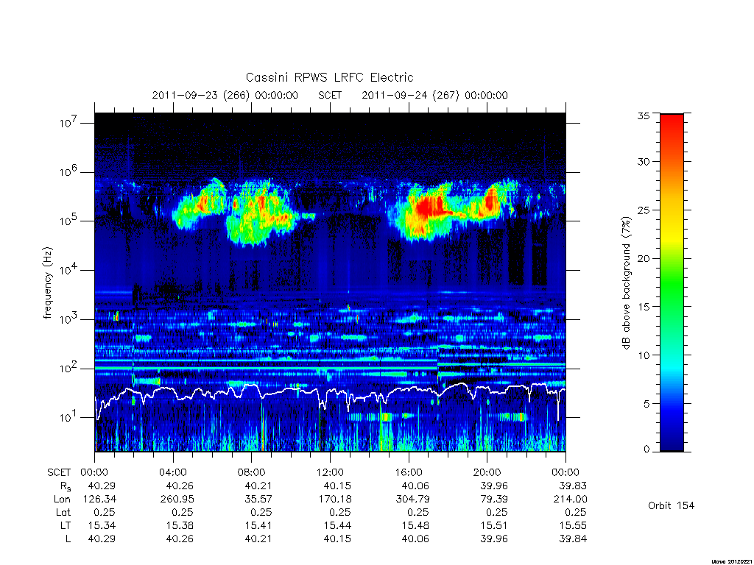The height and width of the screenshot is (565, 754).
Task: Click the 'SCET' label between the dates
Action: [x=330, y=95]
